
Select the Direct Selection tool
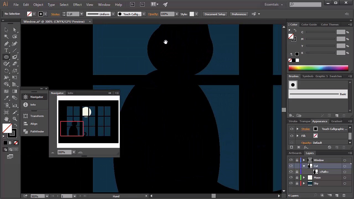tap(15, 30)
